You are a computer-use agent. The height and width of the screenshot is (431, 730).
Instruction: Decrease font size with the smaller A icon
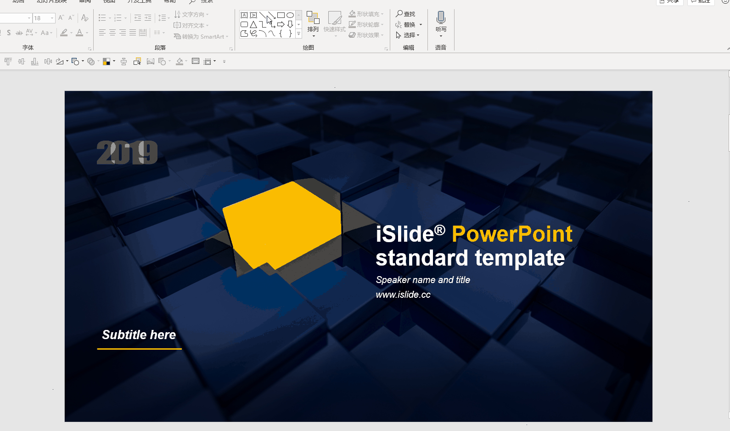tap(71, 18)
